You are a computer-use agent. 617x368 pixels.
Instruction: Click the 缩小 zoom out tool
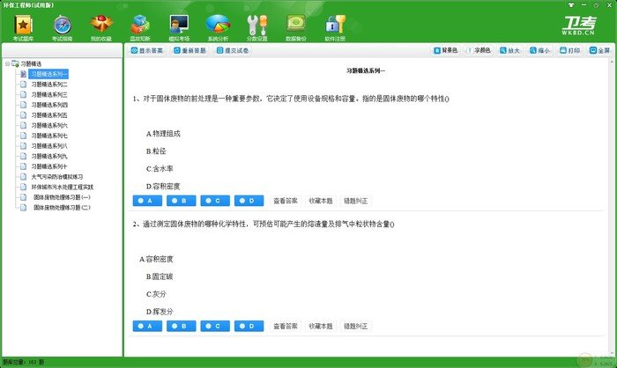point(539,50)
